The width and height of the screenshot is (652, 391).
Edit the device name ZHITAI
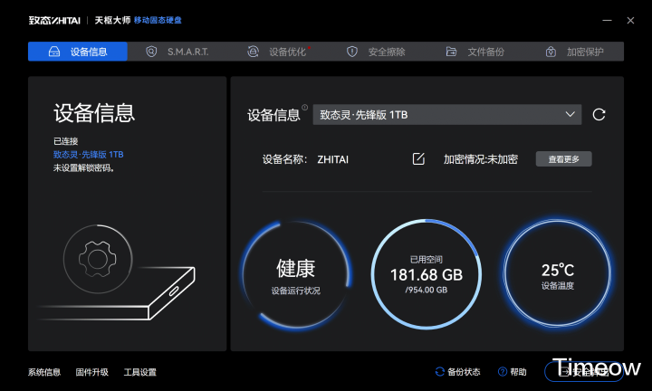tap(418, 158)
